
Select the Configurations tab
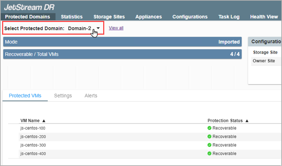pyautogui.click(x=190, y=17)
